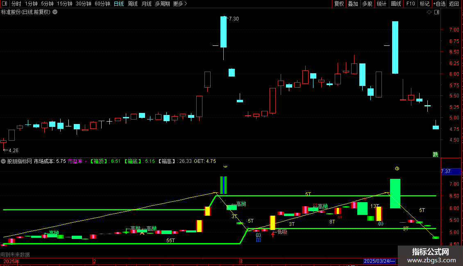This screenshot has width=463, height=266.
Task: Click the 8T label in indicator panel
Action: [x=332, y=222]
